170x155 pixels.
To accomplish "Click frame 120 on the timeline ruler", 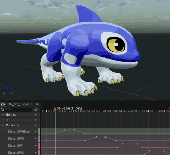I will pyautogui.click(x=87, y=111).
